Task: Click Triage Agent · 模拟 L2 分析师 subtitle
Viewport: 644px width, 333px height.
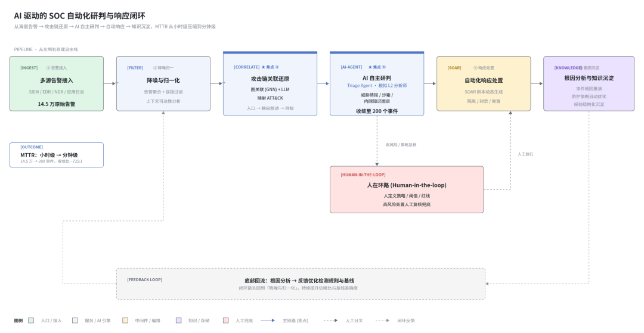Action: pyautogui.click(x=377, y=86)
